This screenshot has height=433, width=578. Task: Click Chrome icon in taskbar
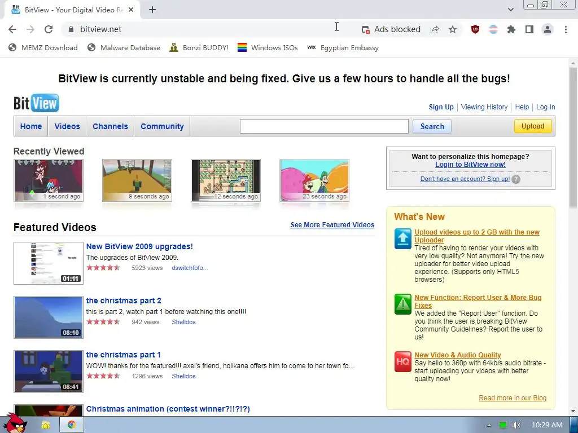pos(72,425)
